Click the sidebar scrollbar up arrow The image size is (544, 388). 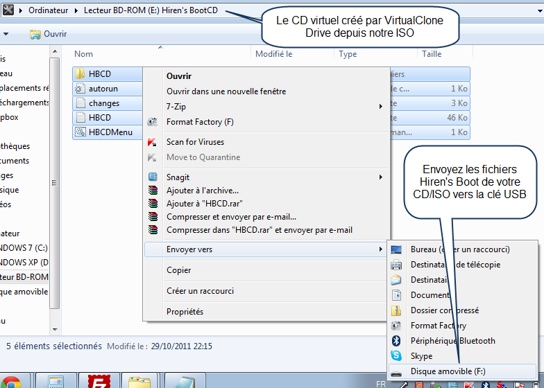click(x=55, y=51)
